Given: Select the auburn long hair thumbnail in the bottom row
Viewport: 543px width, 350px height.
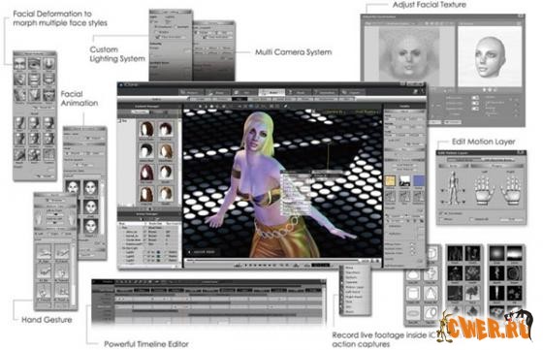Looking at the screenshot, I should (146, 194).
